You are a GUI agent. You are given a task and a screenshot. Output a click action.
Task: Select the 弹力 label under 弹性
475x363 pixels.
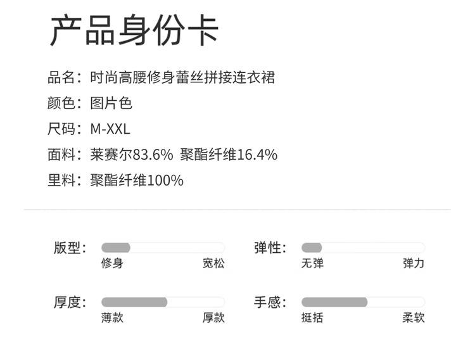pyautogui.click(x=414, y=263)
